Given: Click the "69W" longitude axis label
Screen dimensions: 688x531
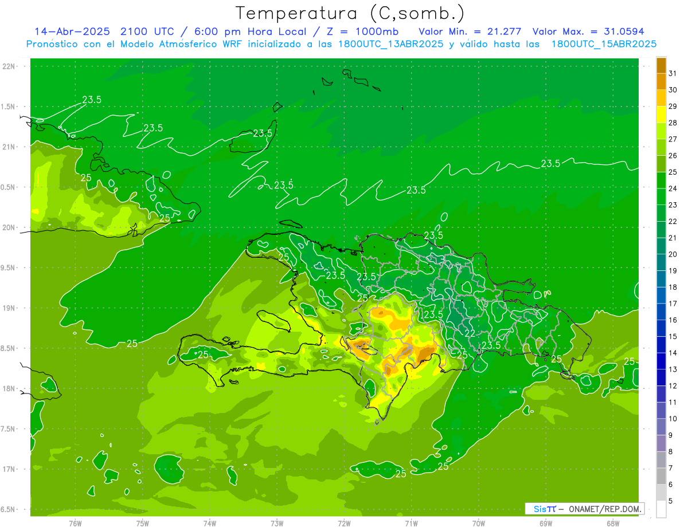Looking at the screenshot, I should (546, 524).
